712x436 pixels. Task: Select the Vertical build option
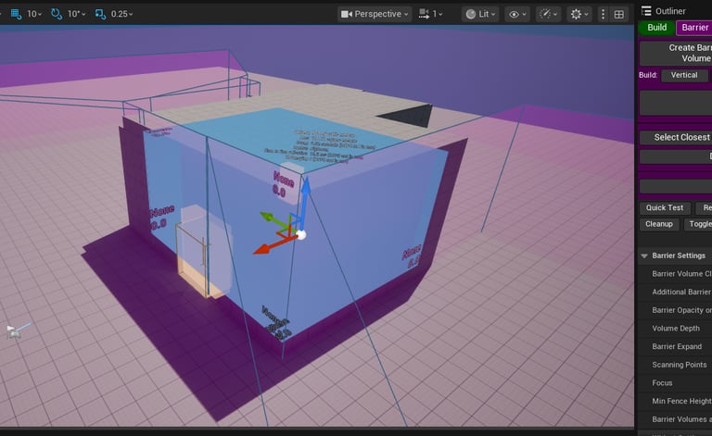click(684, 75)
